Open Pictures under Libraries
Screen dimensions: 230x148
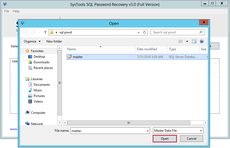[x=39, y=96]
